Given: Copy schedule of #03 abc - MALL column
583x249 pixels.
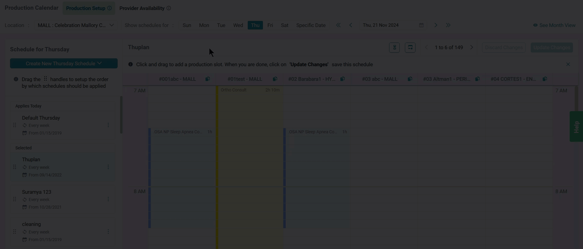Looking at the screenshot, I should pyautogui.click(x=410, y=79).
